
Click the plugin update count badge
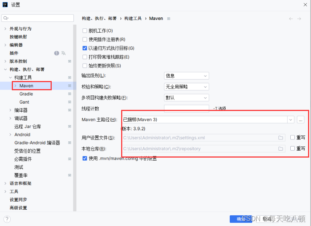57,53
